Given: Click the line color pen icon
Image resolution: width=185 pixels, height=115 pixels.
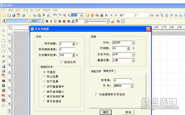Looking at the screenshot, I should (113, 21).
